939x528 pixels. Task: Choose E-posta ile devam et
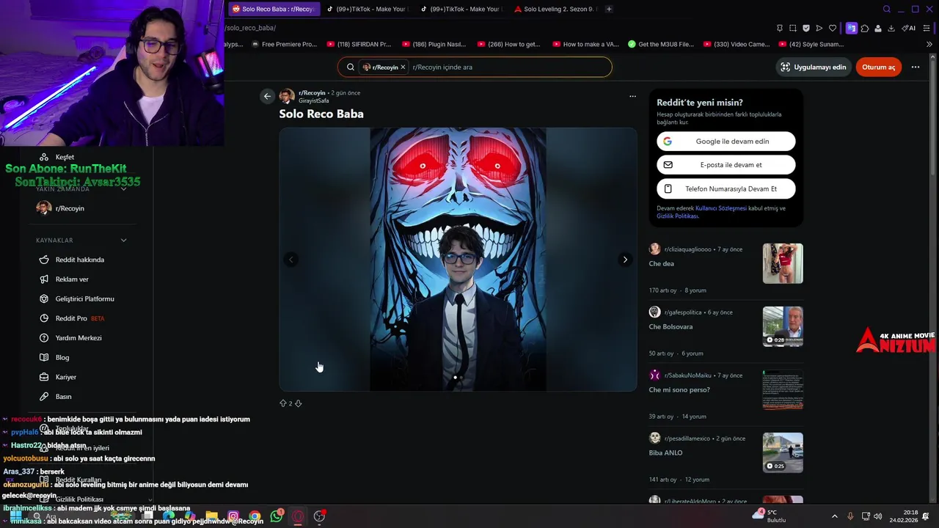coord(726,165)
